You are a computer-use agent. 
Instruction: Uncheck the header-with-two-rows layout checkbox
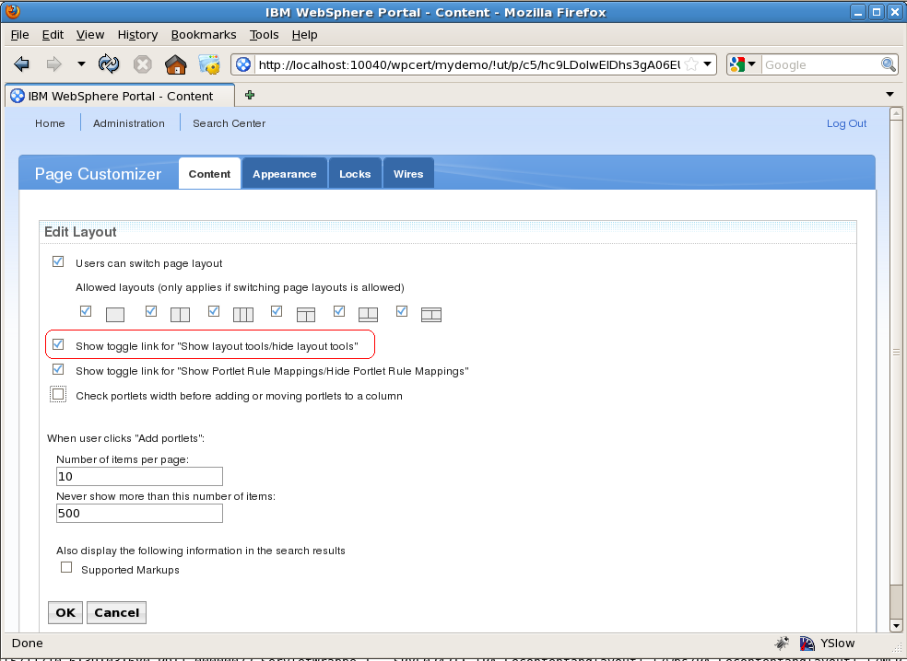click(402, 311)
